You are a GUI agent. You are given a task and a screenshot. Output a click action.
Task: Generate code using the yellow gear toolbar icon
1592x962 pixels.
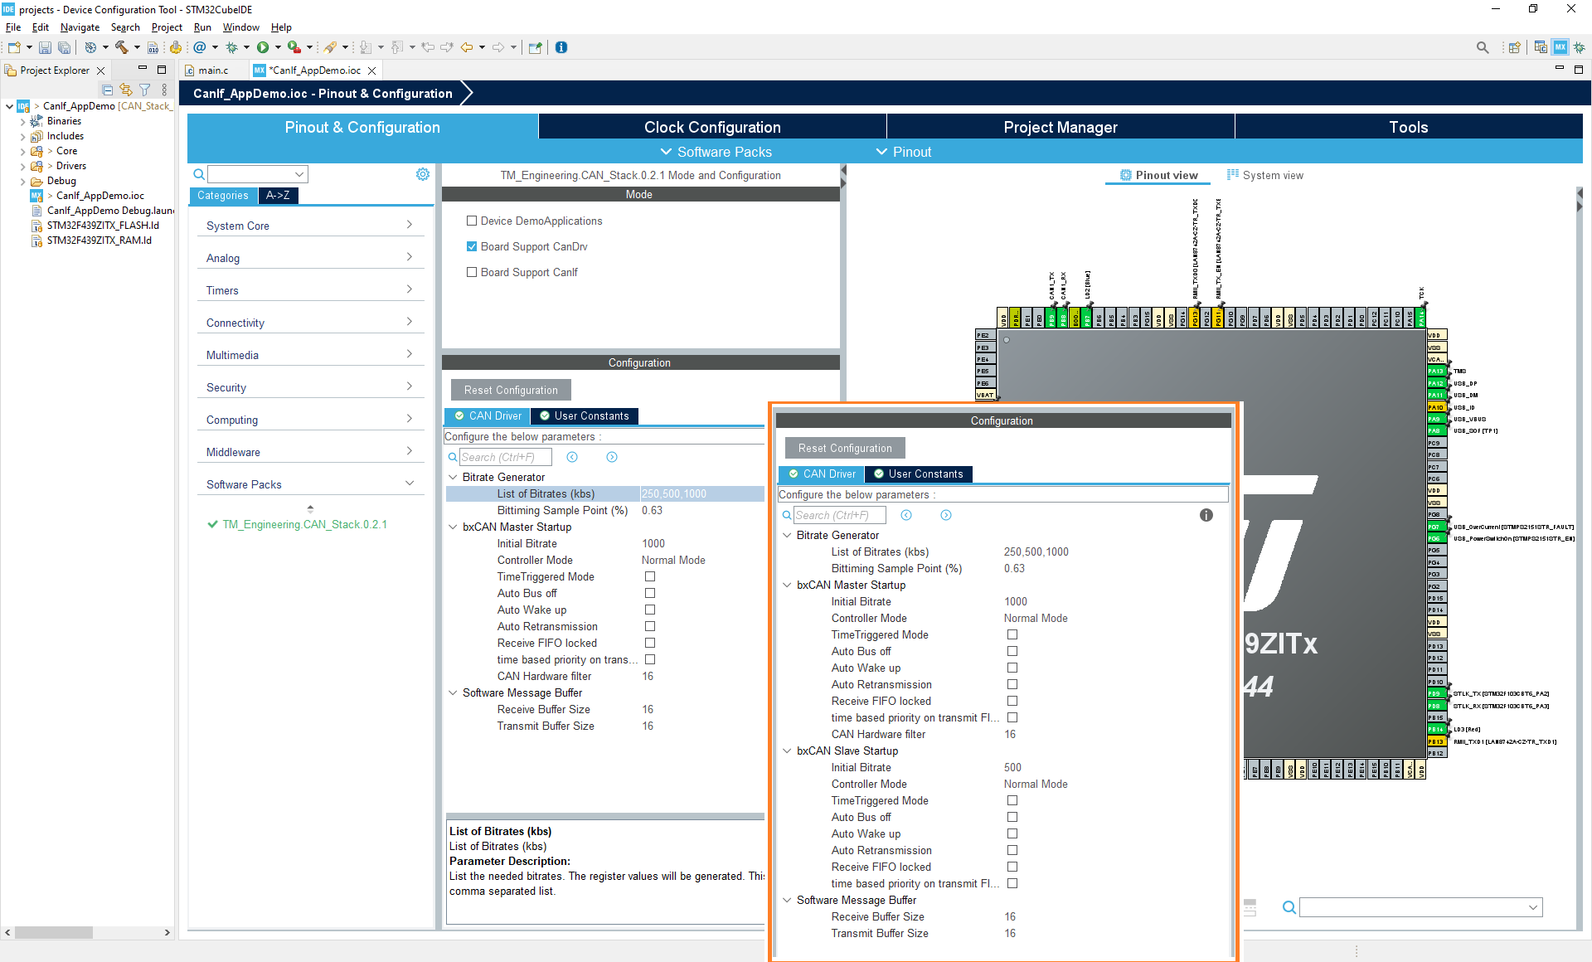click(176, 47)
